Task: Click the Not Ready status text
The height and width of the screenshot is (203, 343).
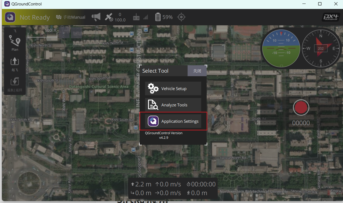Action: tap(35, 17)
